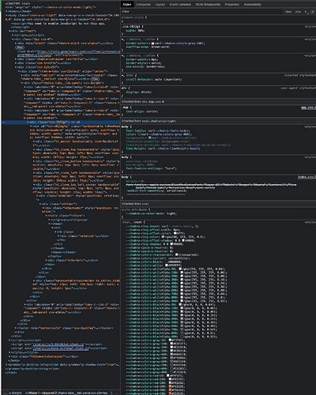
Task: Open the chakra-ring-color rgba swatch
Action: pyautogui.click(x=163, y=237)
